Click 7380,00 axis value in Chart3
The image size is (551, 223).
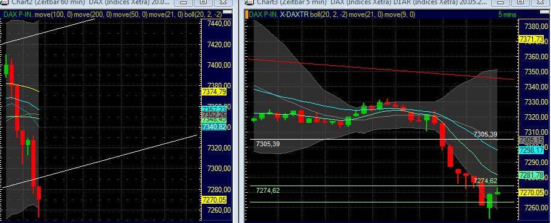pyautogui.click(x=536, y=27)
